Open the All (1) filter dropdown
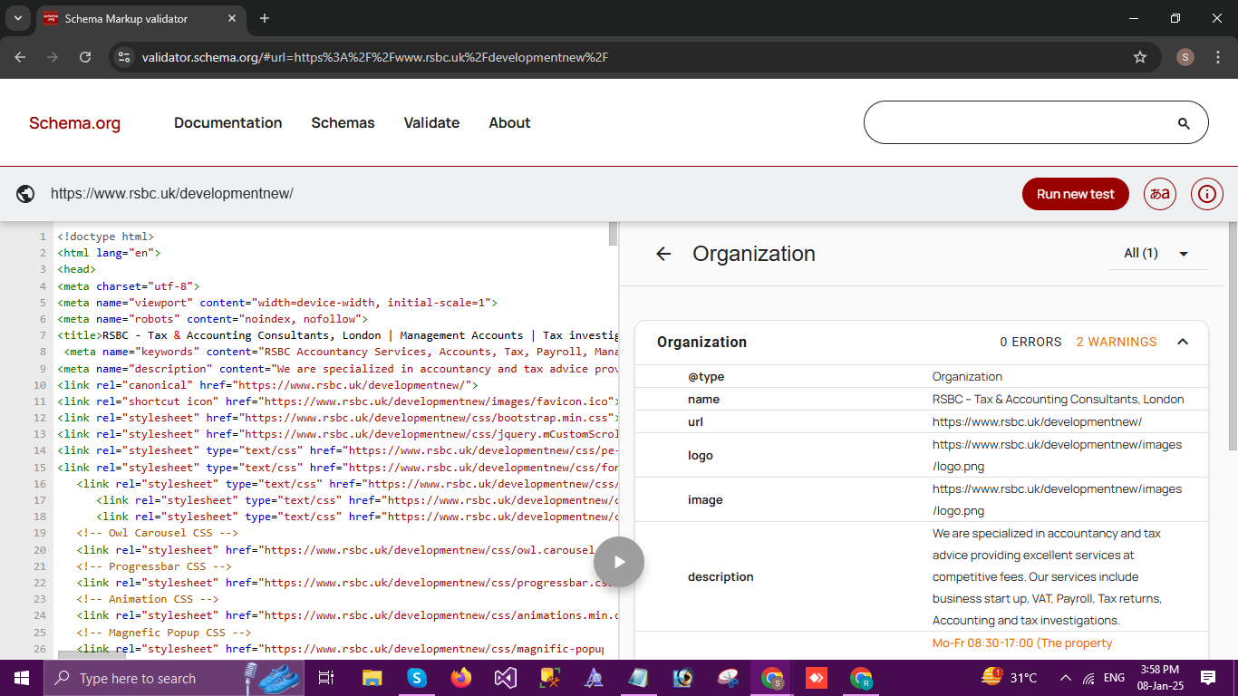 click(1158, 254)
